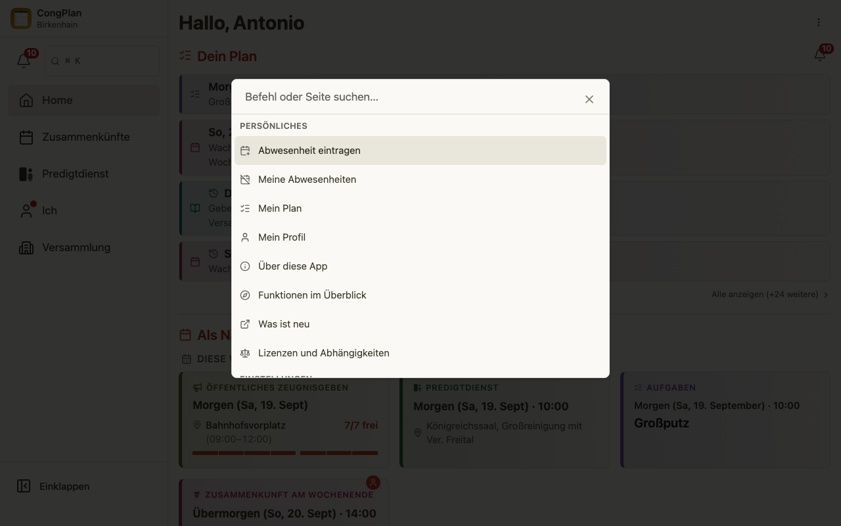Open Predigtdienst in the sidebar
The height and width of the screenshot is (526, 841).
click(x=84, y=174)
